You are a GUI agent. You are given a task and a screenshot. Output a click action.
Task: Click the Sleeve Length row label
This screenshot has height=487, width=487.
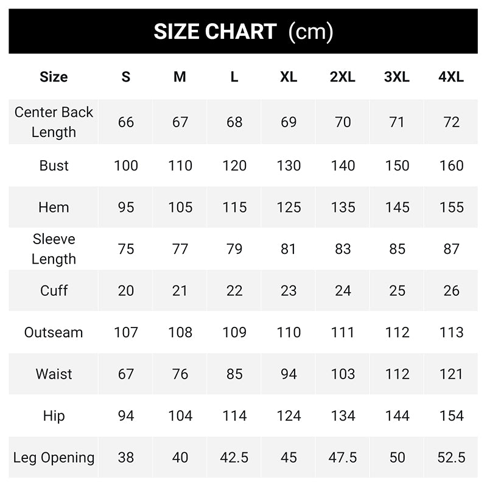click(x=54, y=249)
